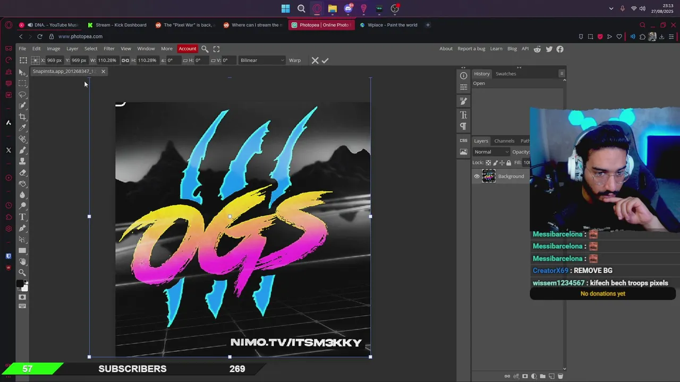Switch to the Channels tab

[504, 141]
